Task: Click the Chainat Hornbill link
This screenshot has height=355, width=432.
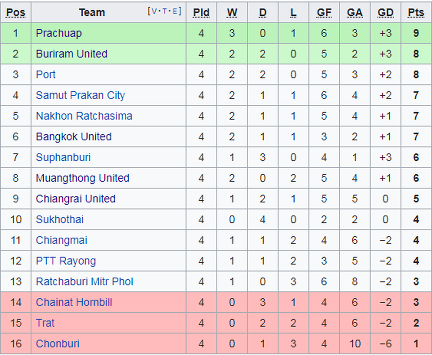Action: click(x=74, y=302)
